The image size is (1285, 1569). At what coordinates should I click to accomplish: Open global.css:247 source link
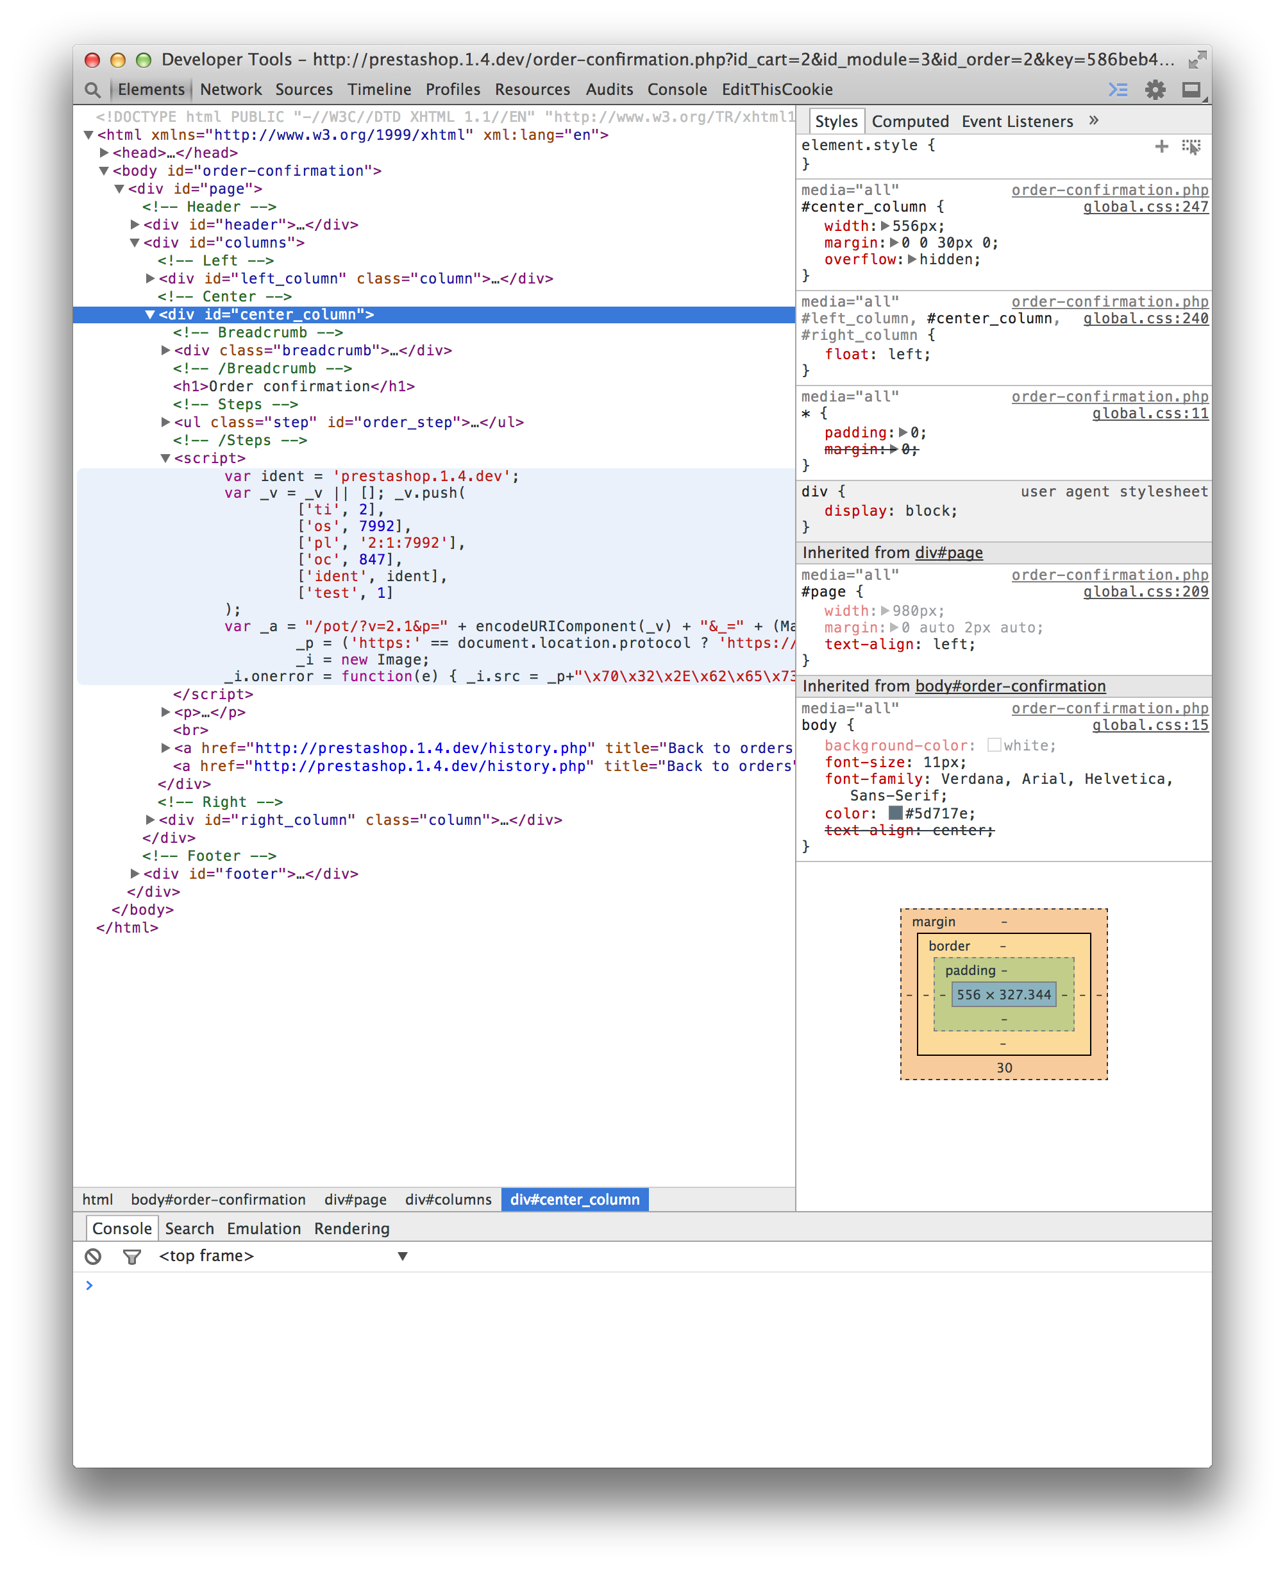coord(1145,207)
